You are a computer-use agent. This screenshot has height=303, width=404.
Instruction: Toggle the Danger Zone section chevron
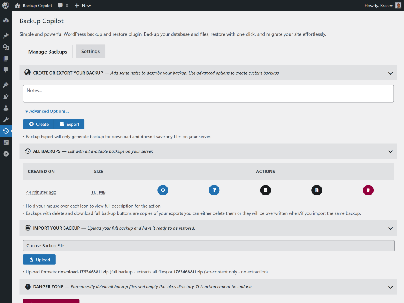(x=390, y=287)
